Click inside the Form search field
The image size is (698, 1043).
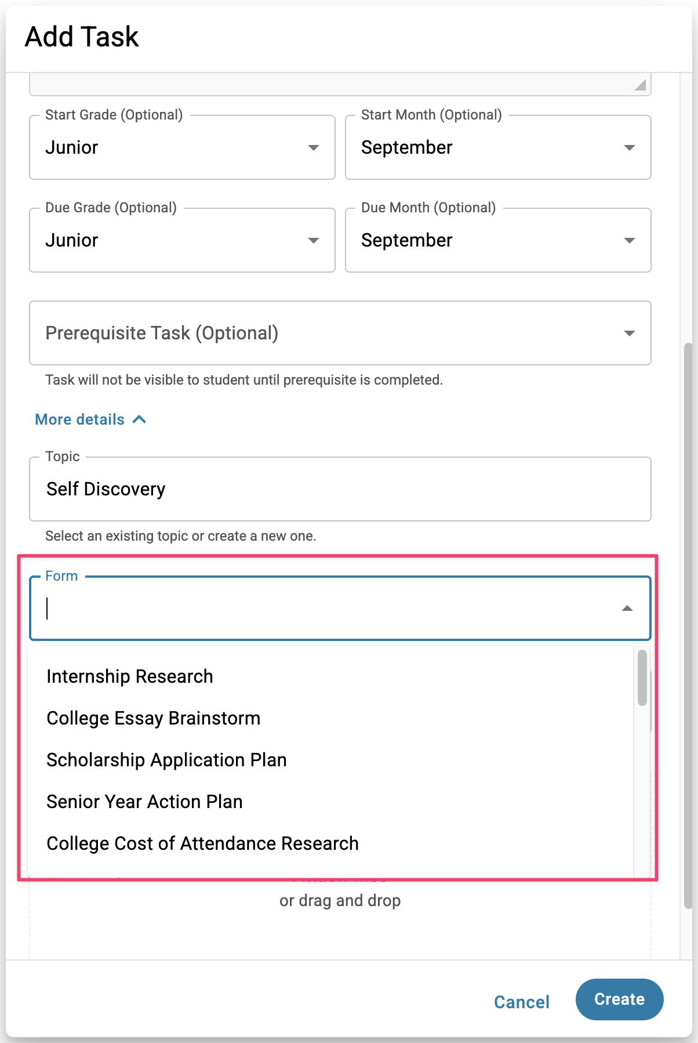pyautogui.click(x=325, y=609)
